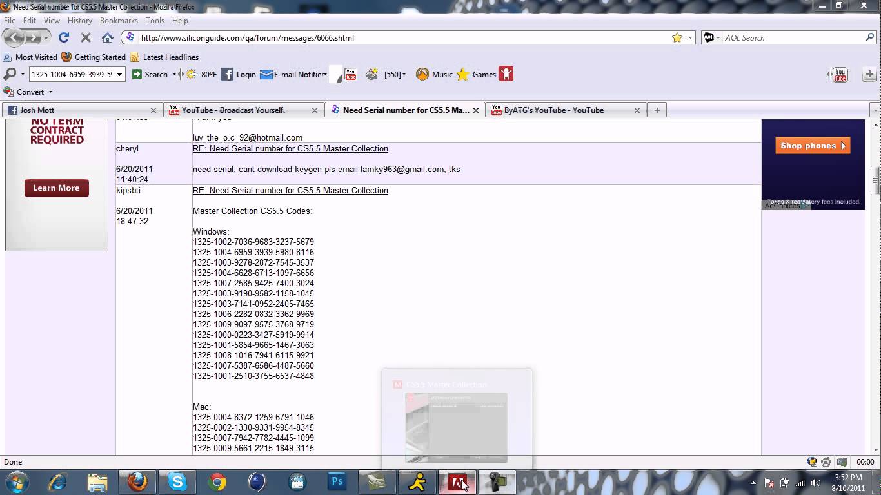Reload the page with the refresh icon
This screenshot has width=881, height=495.
(64, 37)
